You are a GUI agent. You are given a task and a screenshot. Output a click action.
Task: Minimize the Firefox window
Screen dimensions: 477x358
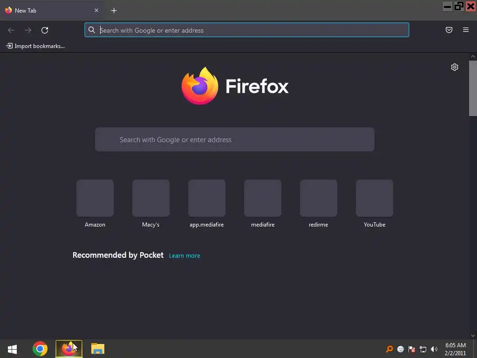click(x=447, y=7)
